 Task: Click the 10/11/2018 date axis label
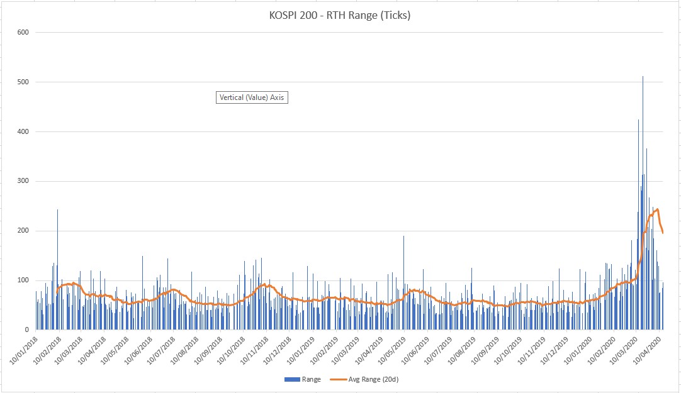254,350
